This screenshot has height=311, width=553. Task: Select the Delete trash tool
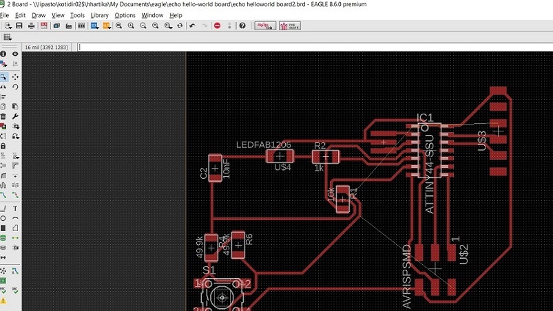[3, 116]
